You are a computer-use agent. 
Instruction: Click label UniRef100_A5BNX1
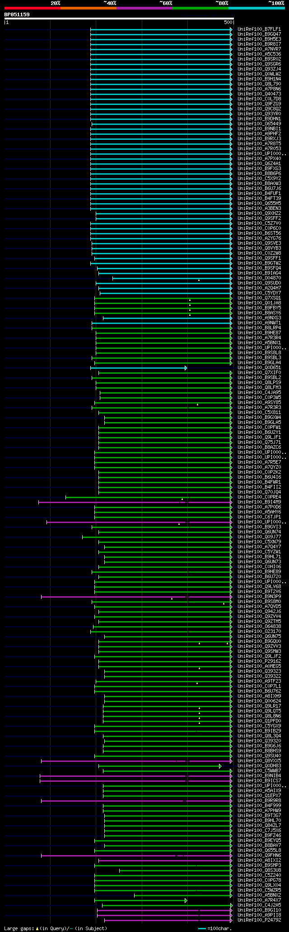pyautogui.click(x=259, y=343)
